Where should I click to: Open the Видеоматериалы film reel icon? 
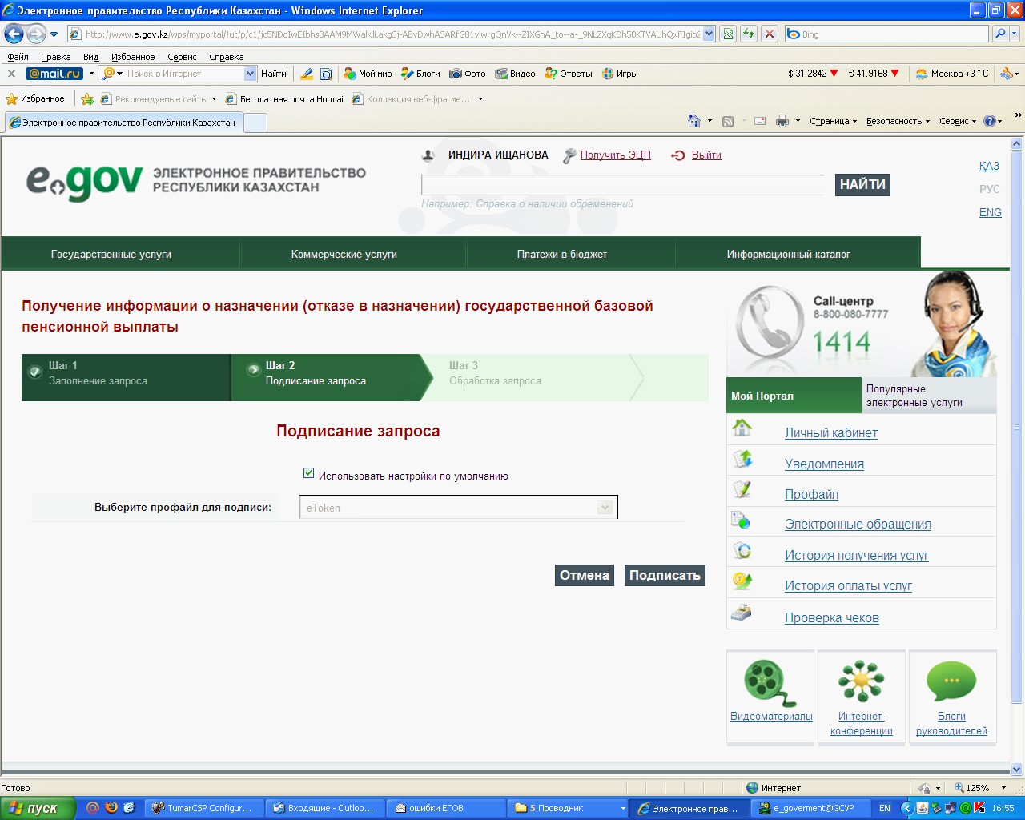pyautogui.click(x=770, y=683)
